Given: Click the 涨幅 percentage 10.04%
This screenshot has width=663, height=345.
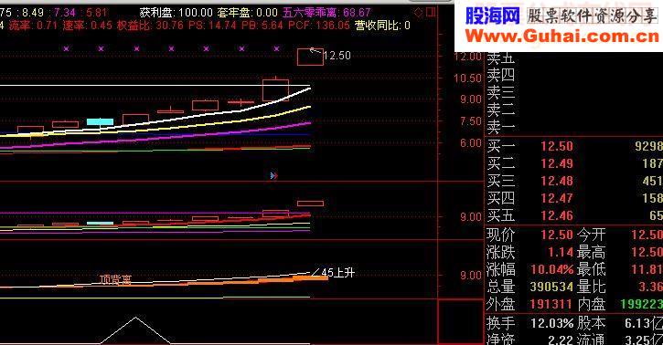Looking at the screenshot, I should pos(552,269).
